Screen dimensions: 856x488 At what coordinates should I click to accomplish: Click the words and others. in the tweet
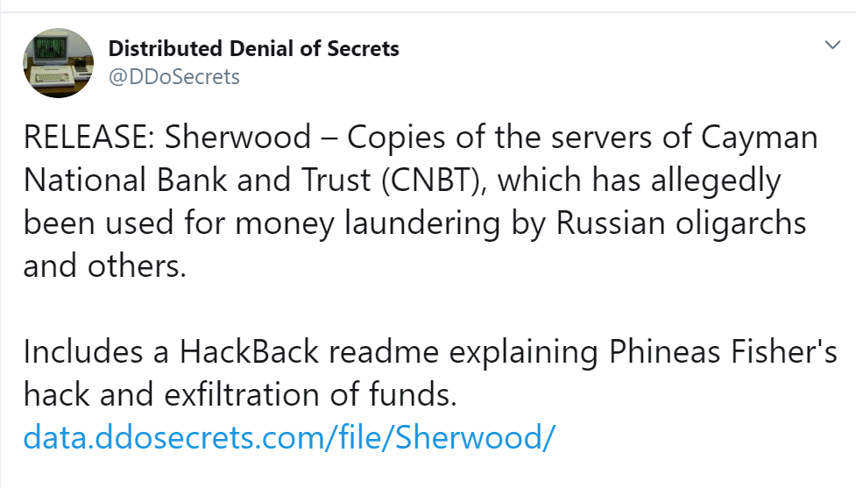105,265
